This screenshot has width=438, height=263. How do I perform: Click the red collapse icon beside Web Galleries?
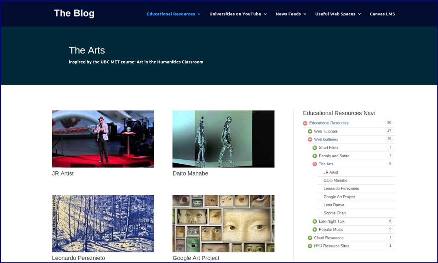(310, 139)
